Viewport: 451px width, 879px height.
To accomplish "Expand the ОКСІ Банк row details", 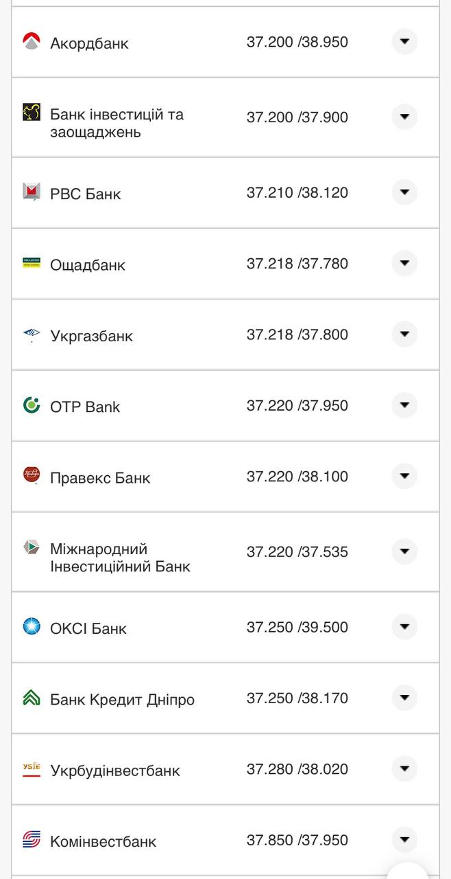I will [x=404, y=626].
